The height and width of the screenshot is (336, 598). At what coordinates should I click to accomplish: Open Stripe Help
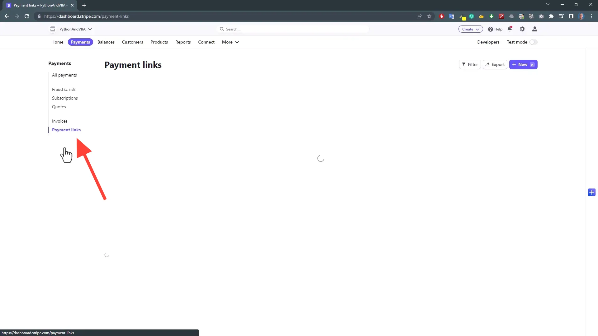[495, 29]
